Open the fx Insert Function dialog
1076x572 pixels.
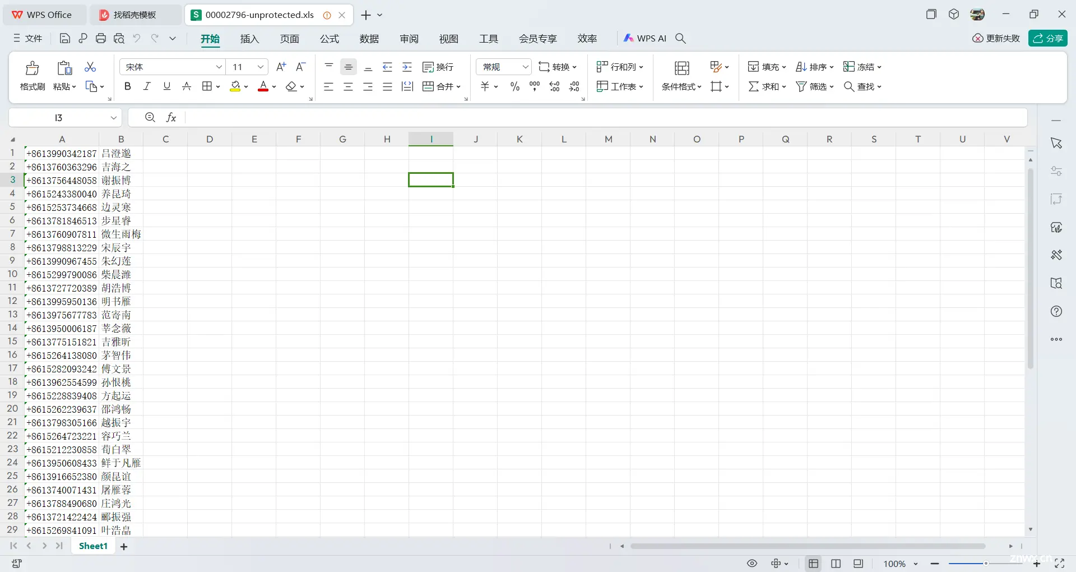171,117
